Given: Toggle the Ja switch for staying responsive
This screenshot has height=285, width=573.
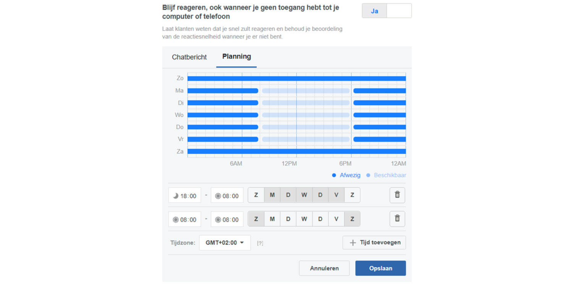Looking at the screenshot, I should pyautogui.click(x=387, y=11).
